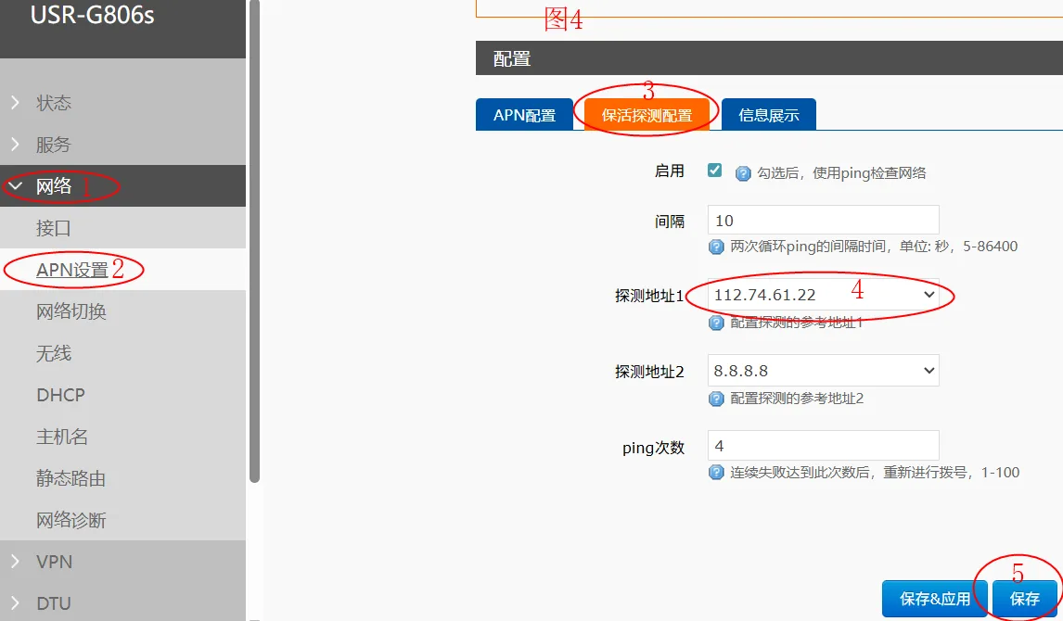Open the 探测地址2 dropdown

[823, 371]
